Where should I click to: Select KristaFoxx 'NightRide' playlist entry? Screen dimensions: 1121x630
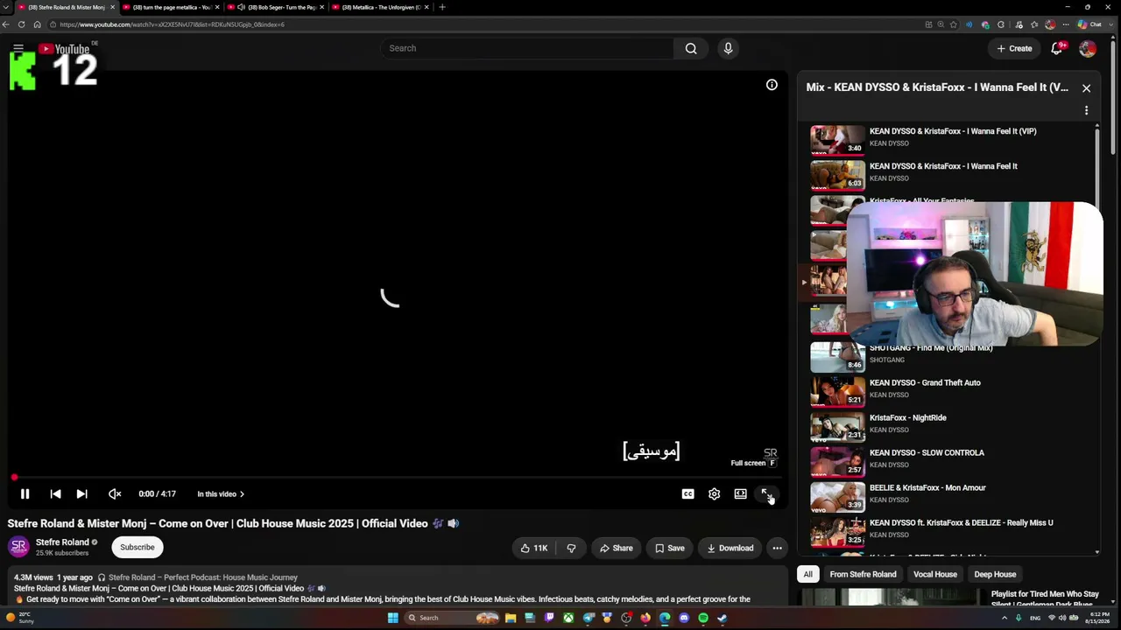click(950, 425)
